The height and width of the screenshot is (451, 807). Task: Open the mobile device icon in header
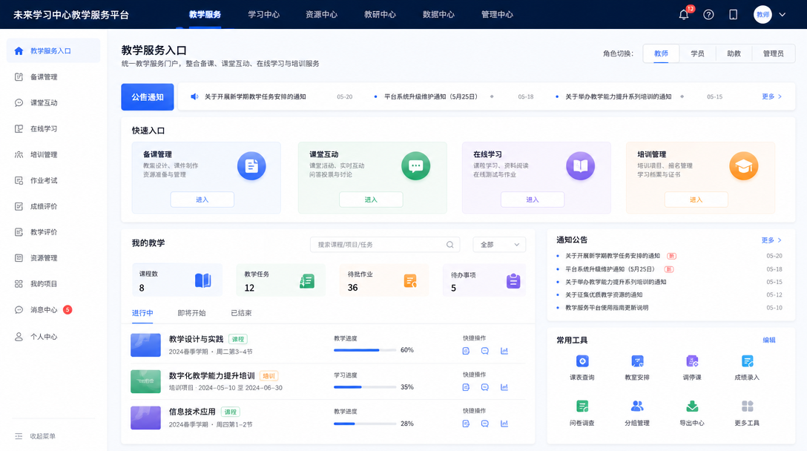733,14
